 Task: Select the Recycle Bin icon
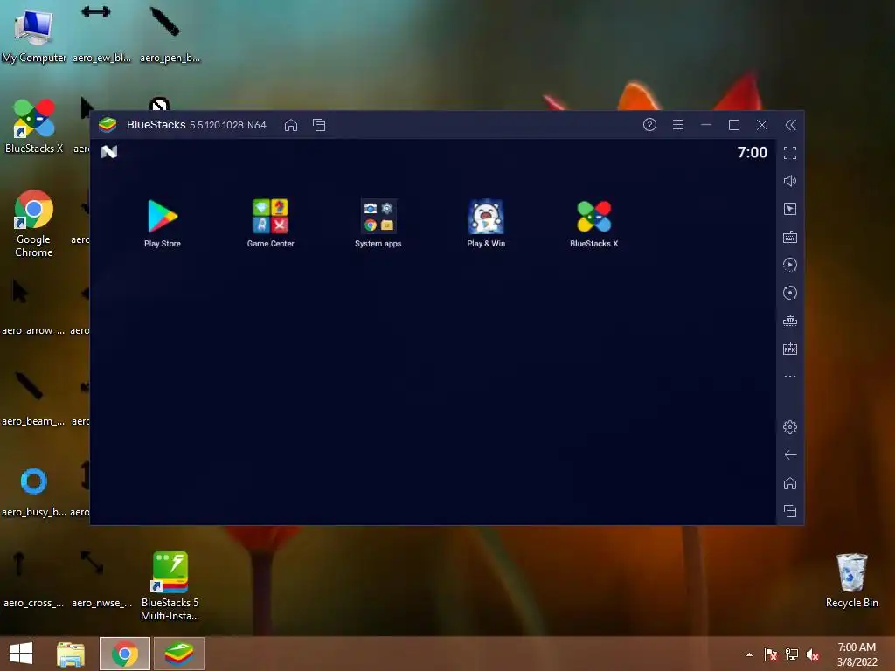(851, 580)
